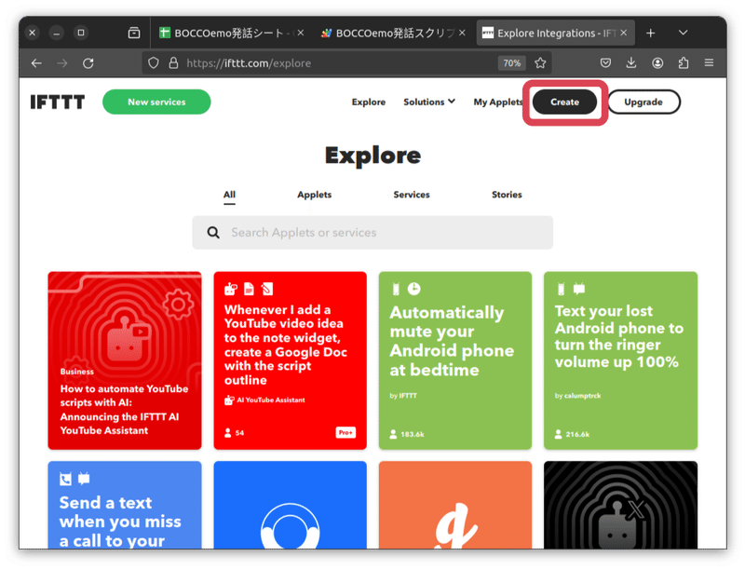Click the IFTTT logo
The width and height of the screenshot is (745, 570).
(58, 102)
